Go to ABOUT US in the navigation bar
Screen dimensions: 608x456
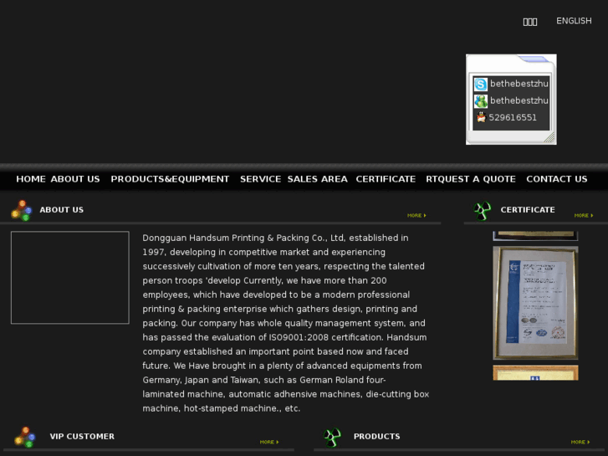coord(75,179)
